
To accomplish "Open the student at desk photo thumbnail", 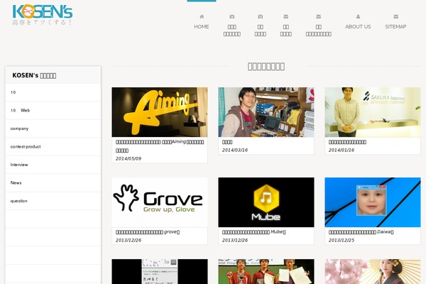I will point(266,112).
